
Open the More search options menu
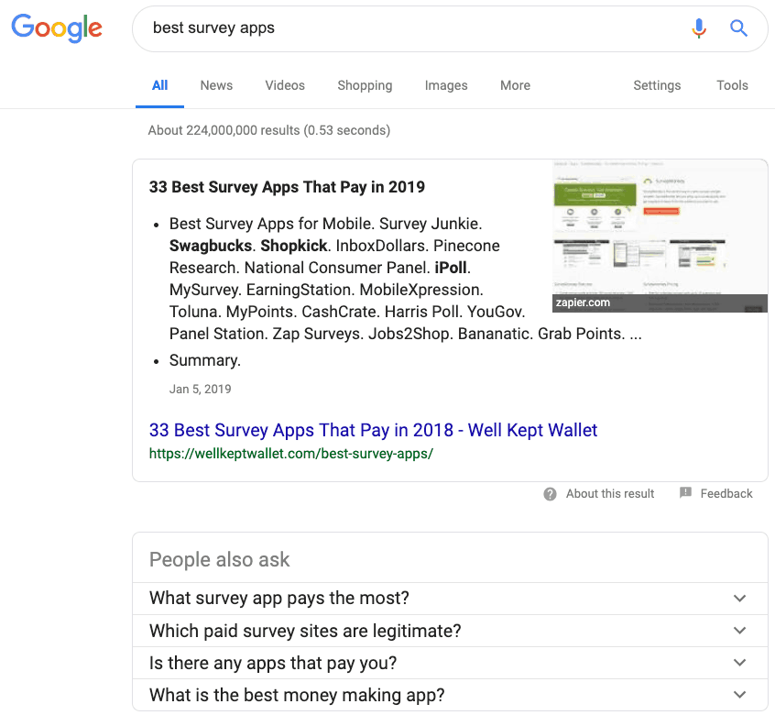pyautogui.click(x=515, y=85)
